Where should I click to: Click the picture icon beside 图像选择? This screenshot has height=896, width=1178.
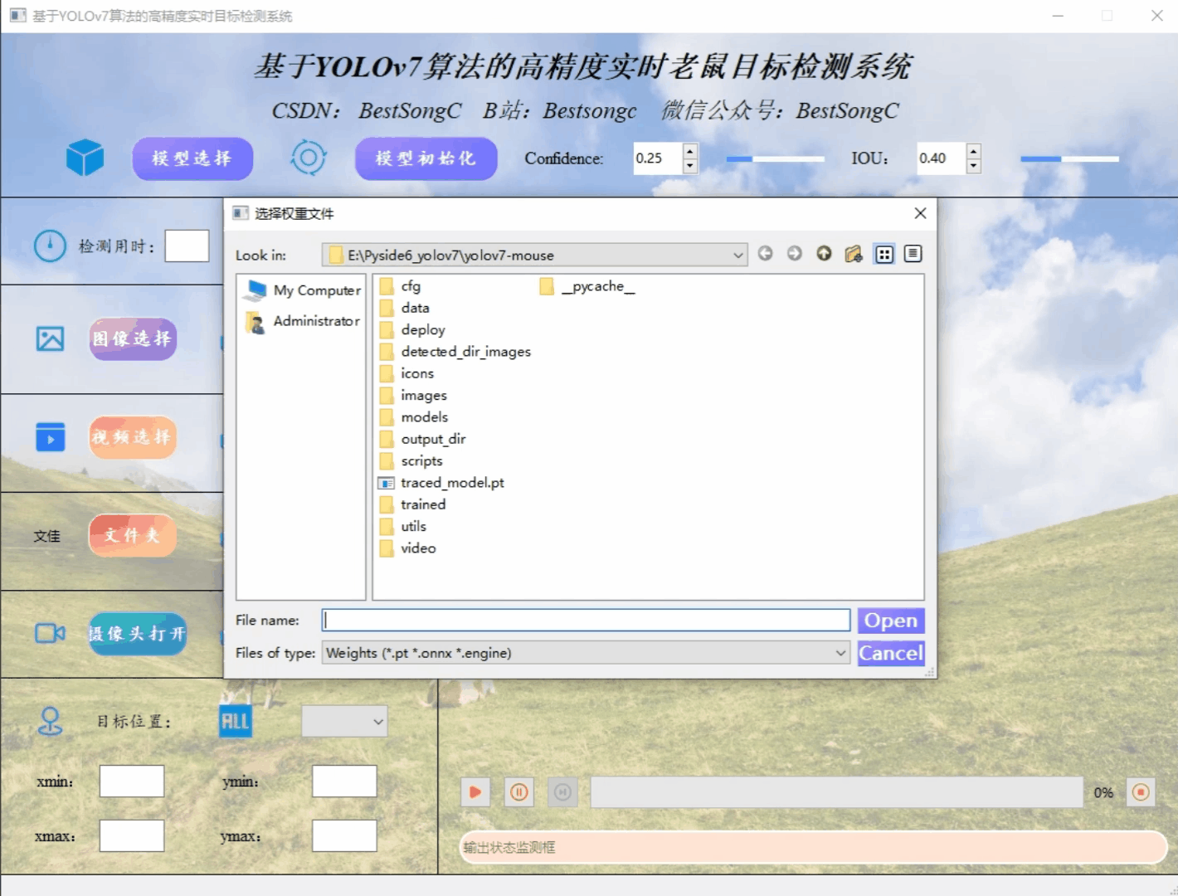tap(50, 338)
